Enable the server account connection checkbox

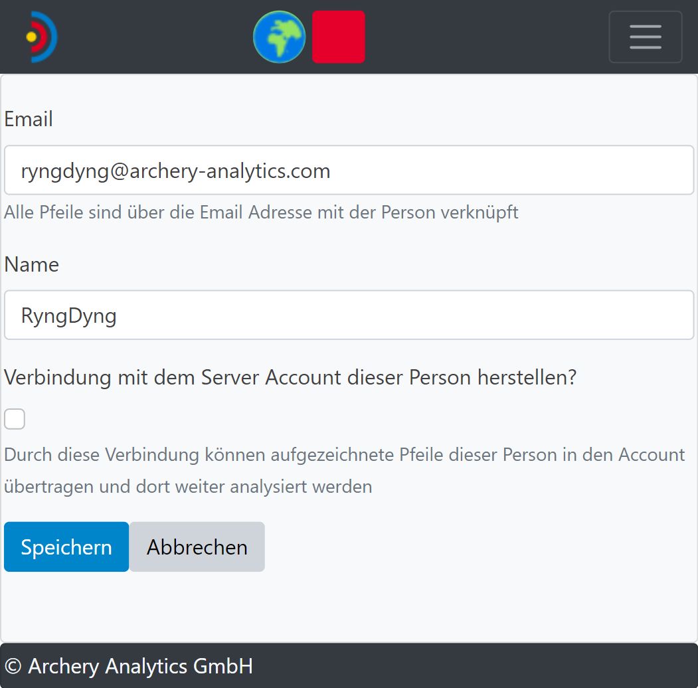15,419
